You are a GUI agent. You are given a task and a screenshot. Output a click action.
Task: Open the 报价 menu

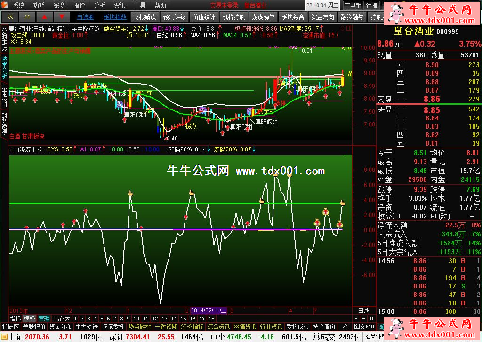point(79,5)
